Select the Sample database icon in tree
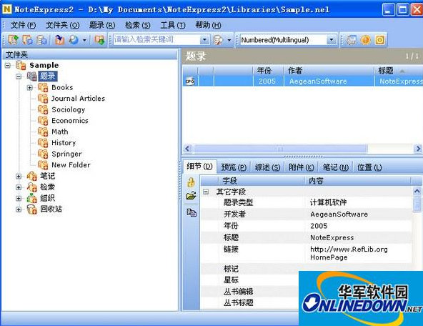Image resolution: width=423 pixels, height=326 pixels. click(21, 65)
